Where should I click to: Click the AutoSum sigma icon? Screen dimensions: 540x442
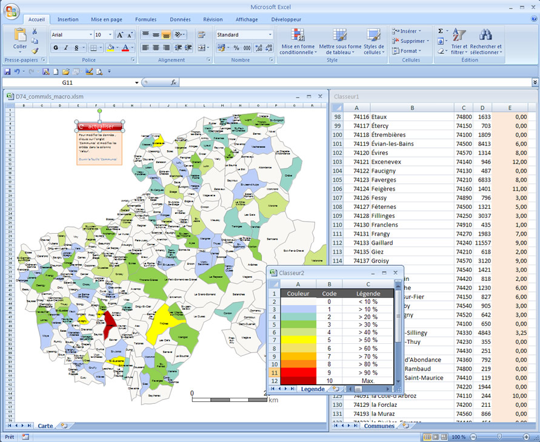click(441, 31)
